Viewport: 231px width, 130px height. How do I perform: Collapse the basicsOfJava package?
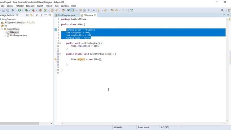pos(2,29)
